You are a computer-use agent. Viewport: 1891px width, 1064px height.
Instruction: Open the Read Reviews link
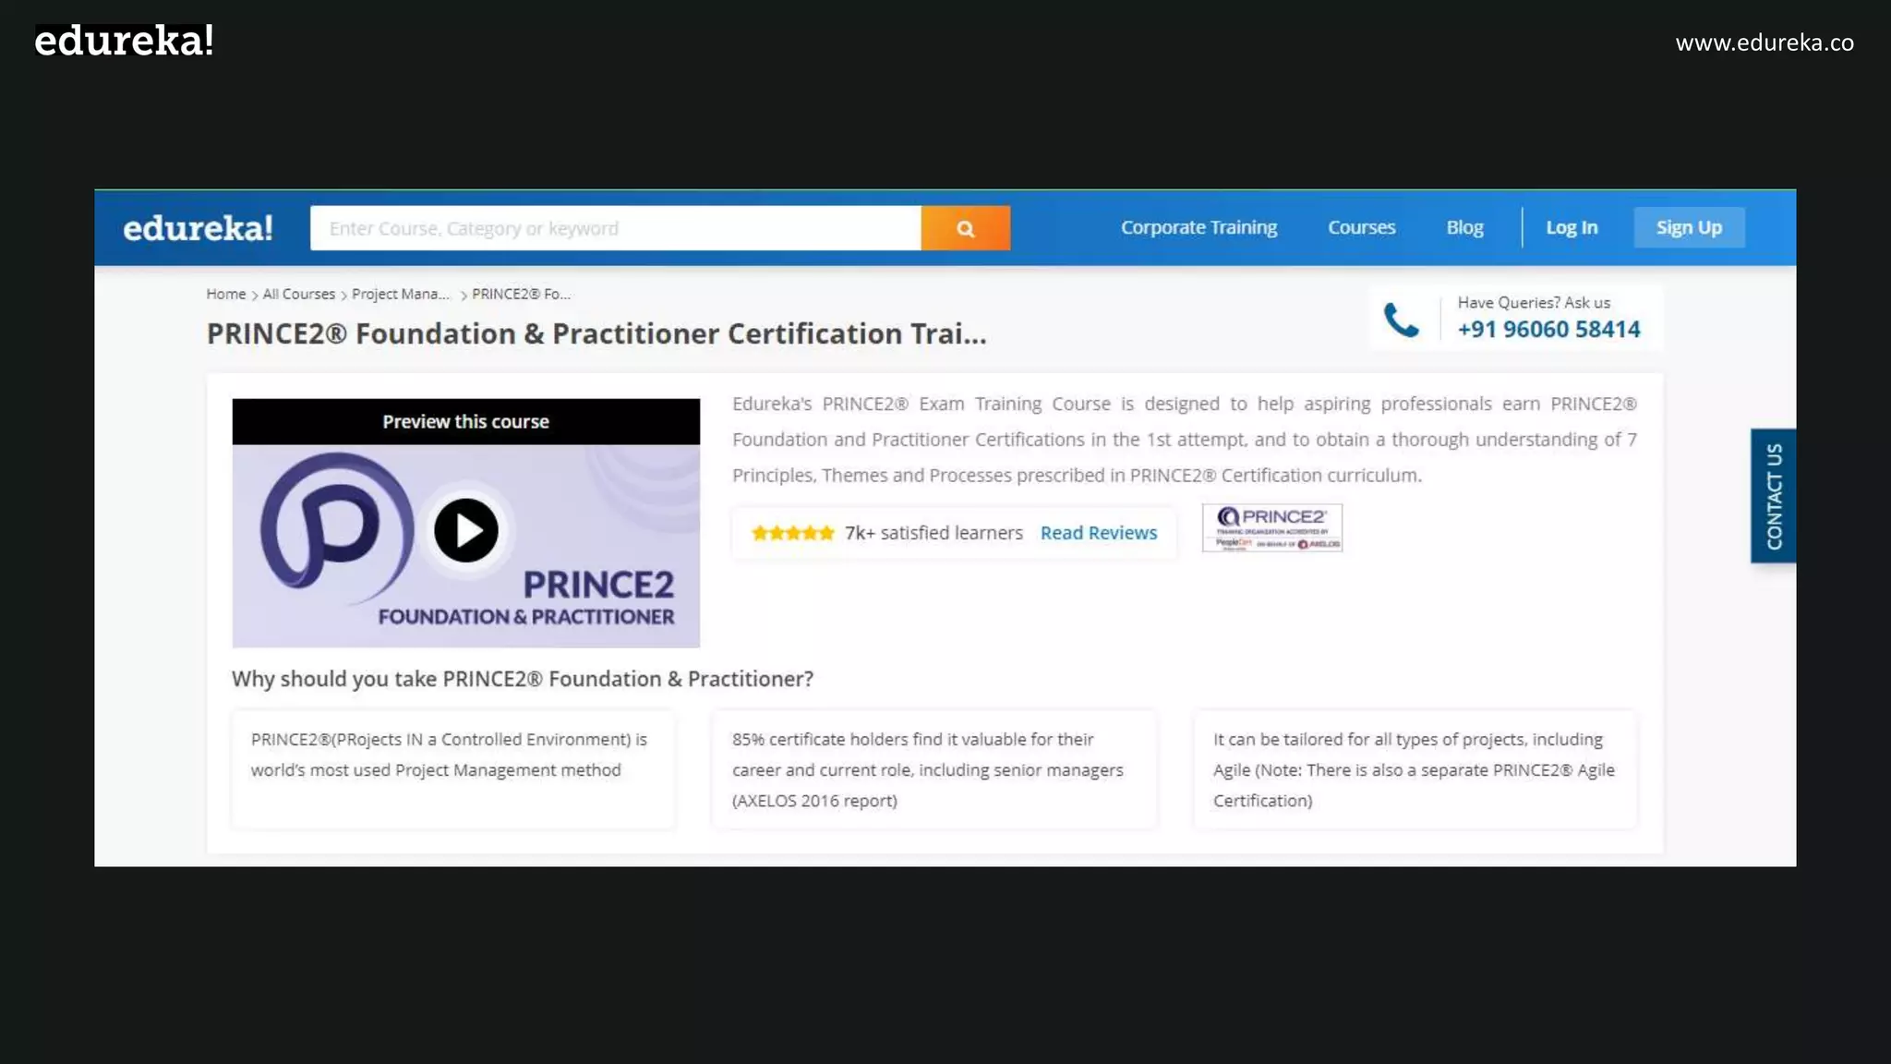1098,533
